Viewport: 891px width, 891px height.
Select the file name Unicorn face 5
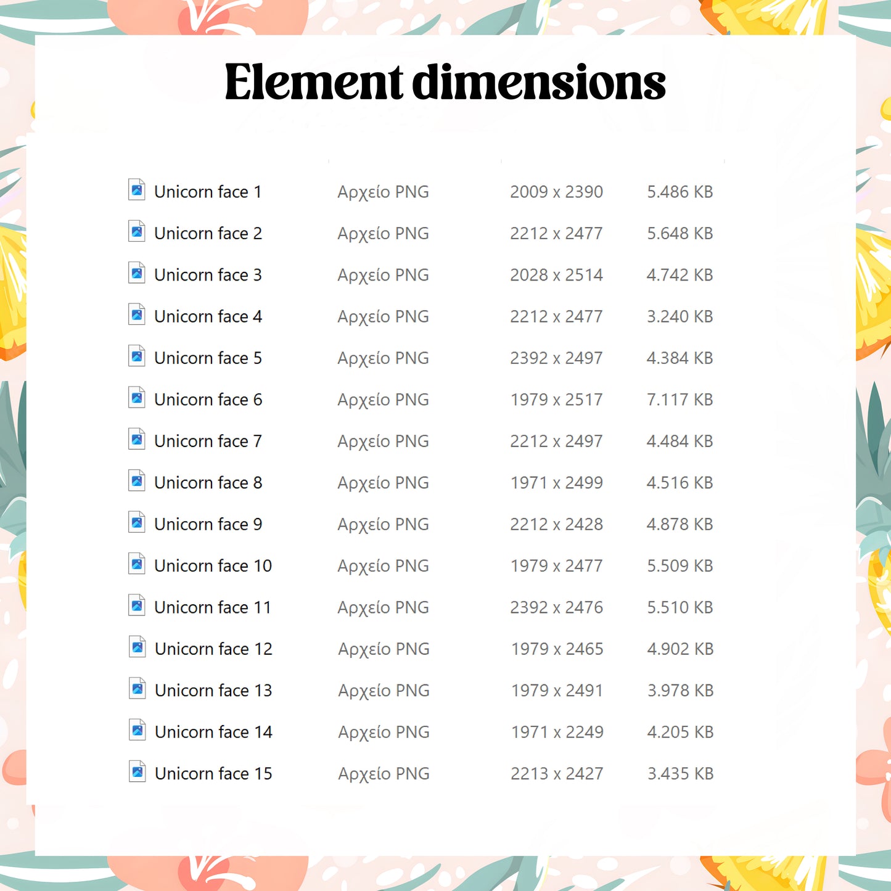(208, 358)
